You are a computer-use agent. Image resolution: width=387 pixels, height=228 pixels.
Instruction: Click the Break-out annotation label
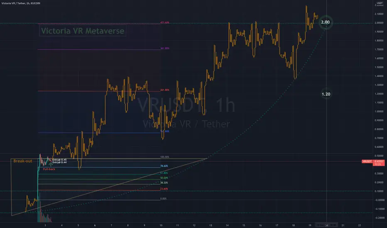23,161
